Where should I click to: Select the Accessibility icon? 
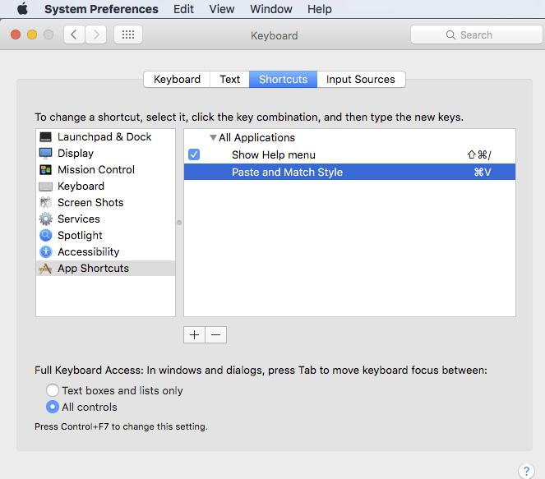coord(45,251)
